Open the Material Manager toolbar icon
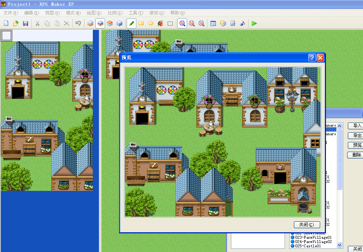This screenshot has height=252, width=363. (x=223, y=23)
